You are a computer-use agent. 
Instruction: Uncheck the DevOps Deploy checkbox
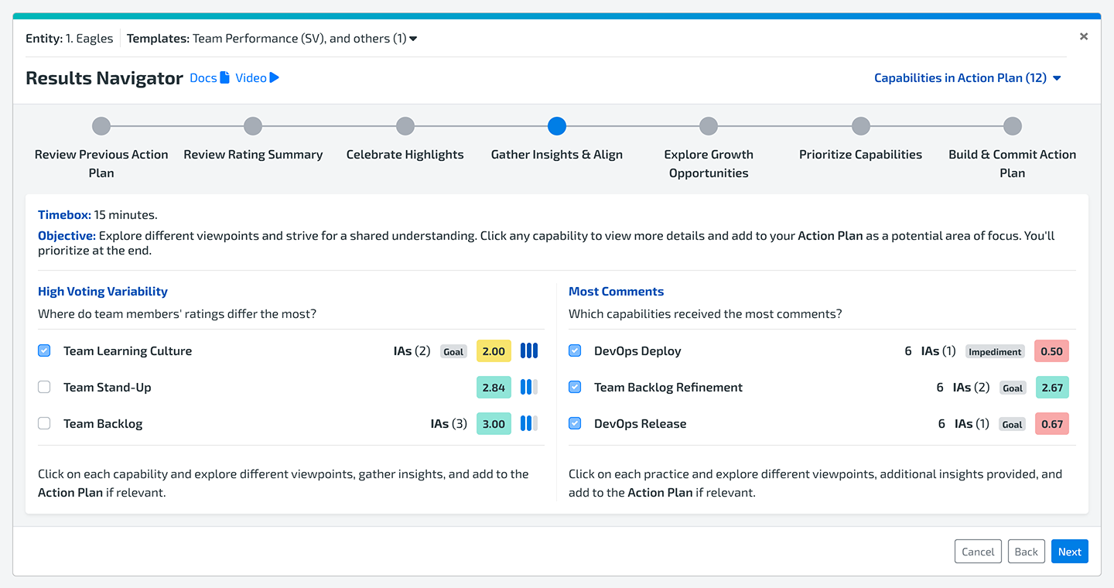coord(575,350)
